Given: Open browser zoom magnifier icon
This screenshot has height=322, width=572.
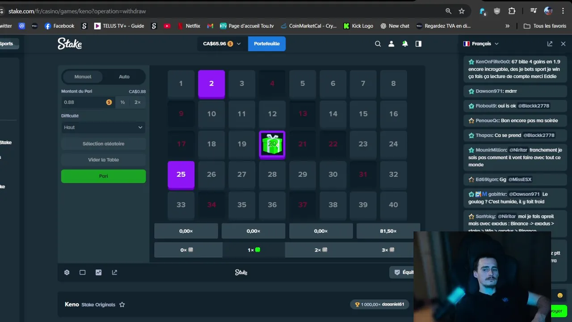Looking at the screenshot, I should pyautogui.click(x=448, y=11).
